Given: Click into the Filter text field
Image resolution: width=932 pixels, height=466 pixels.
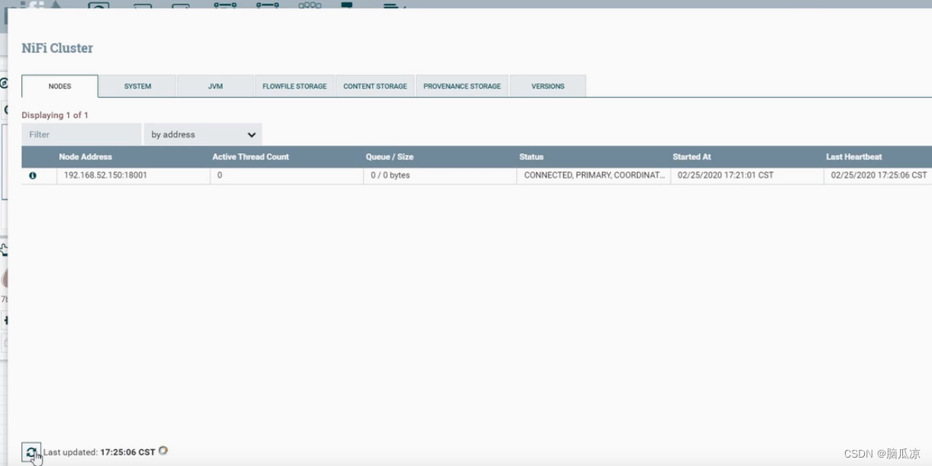Looking at the screenshot, I should (82, 134).
